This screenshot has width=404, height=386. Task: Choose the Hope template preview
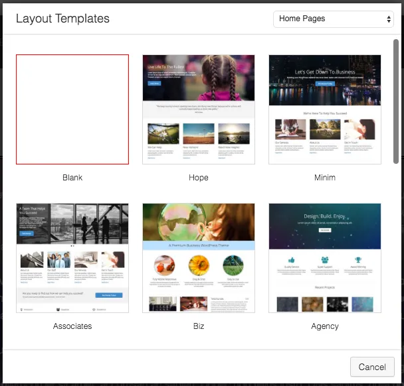199,109
